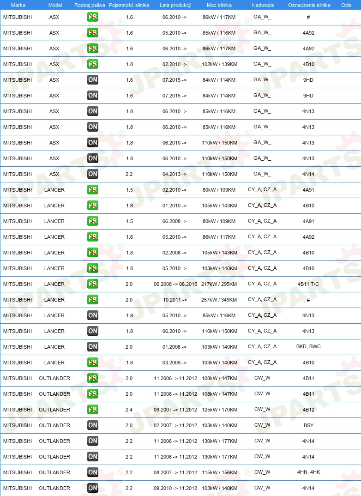361x496 pixels.
Task: Select the power value 102kW / 139KM
Action: (219, 64)
